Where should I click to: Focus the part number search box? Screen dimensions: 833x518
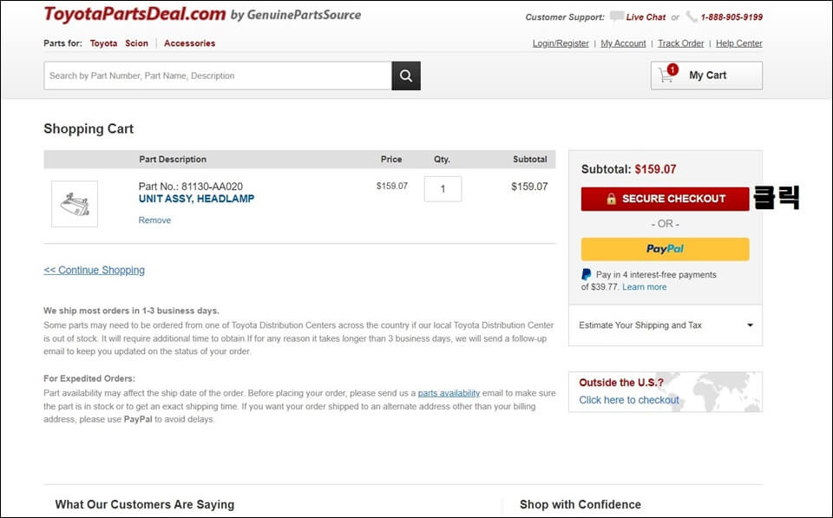tap(218, 75)
